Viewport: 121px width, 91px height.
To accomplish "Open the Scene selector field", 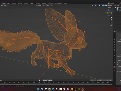I will (115, 3).
